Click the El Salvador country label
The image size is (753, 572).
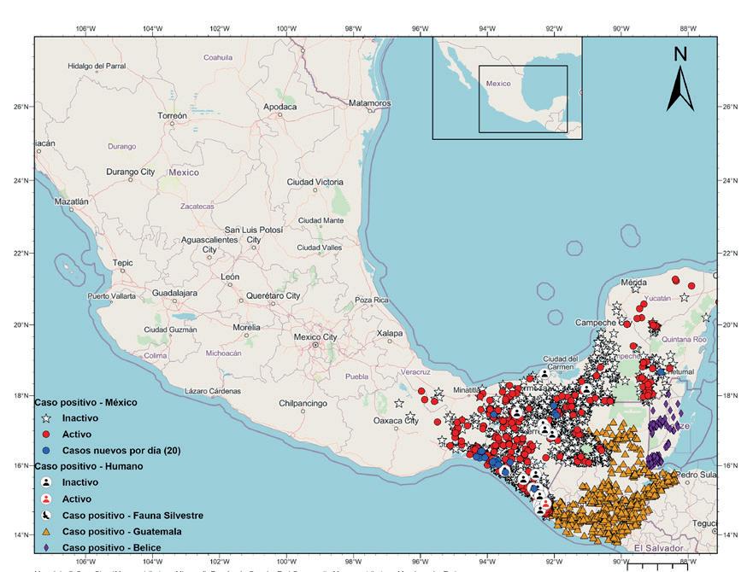(x=659, y=548)
